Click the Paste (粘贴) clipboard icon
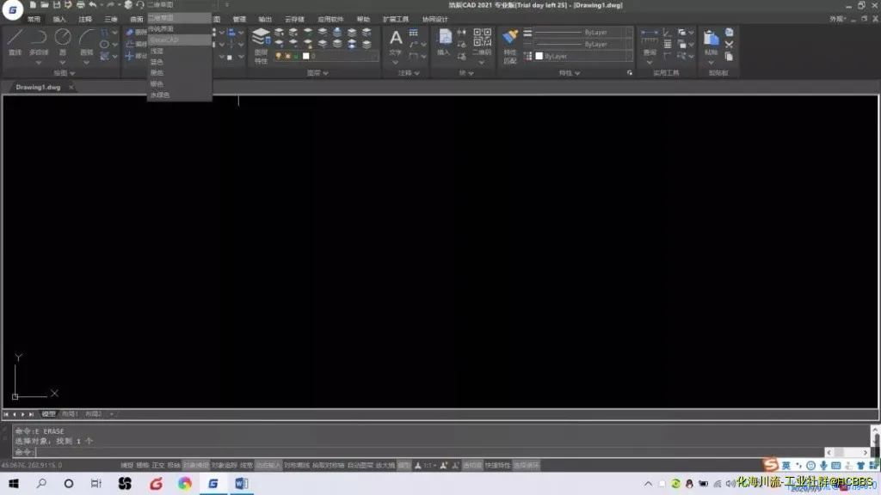 (x=711, y=43)
